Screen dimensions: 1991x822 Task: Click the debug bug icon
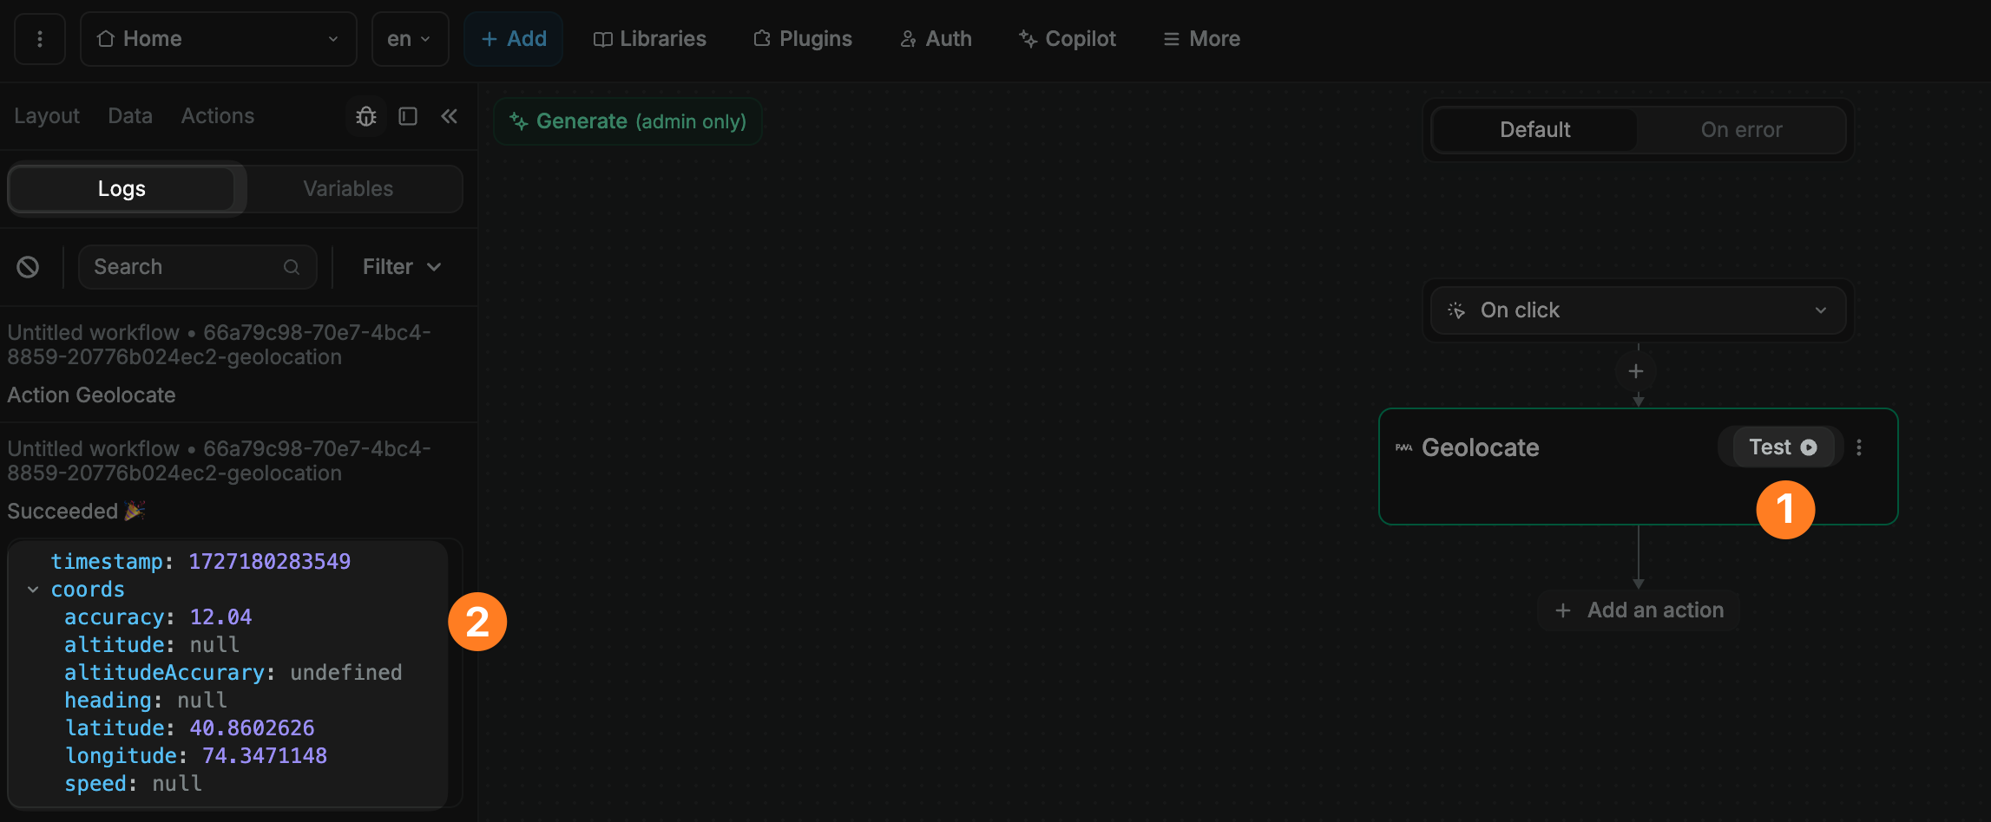366,116
